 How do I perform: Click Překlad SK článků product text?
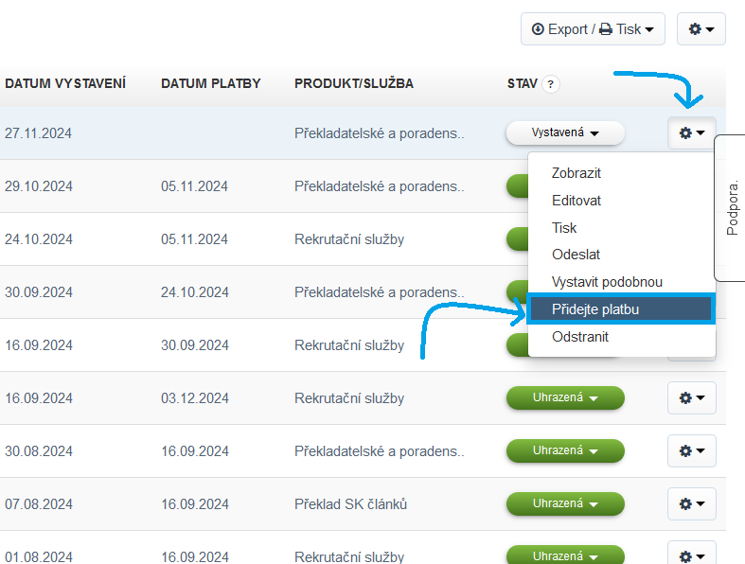pyautogui.click(x=350, y=503)
